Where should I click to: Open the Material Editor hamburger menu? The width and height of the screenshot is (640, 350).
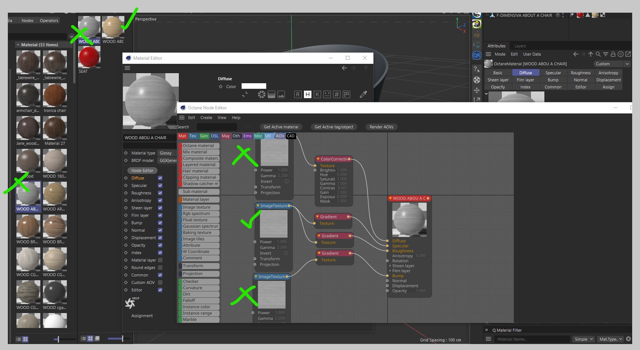click(127, 68)
